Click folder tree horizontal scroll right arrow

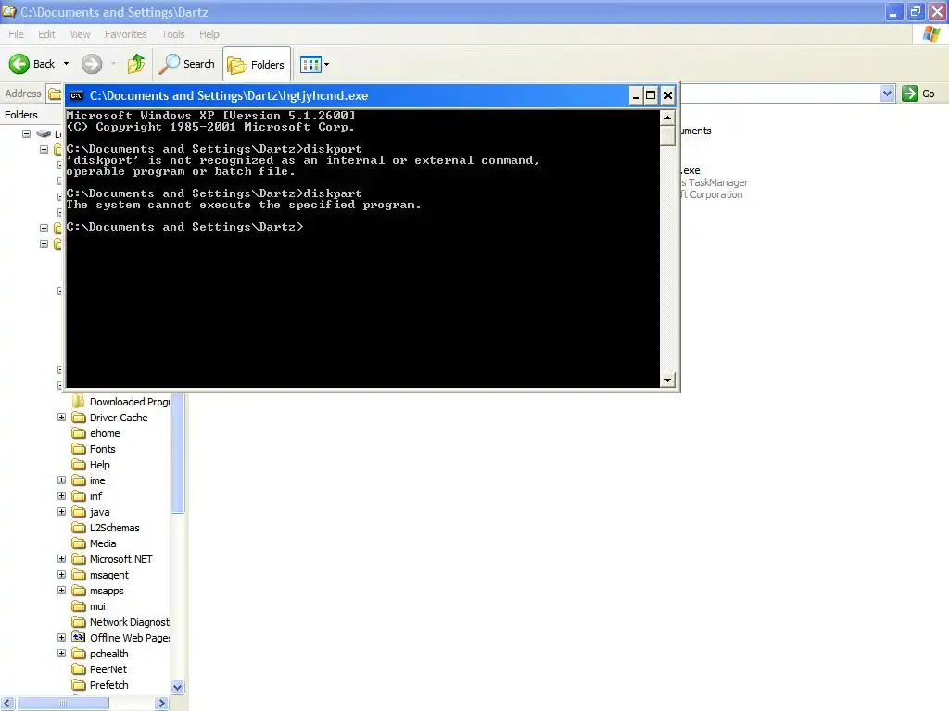(x=161, y=704)
